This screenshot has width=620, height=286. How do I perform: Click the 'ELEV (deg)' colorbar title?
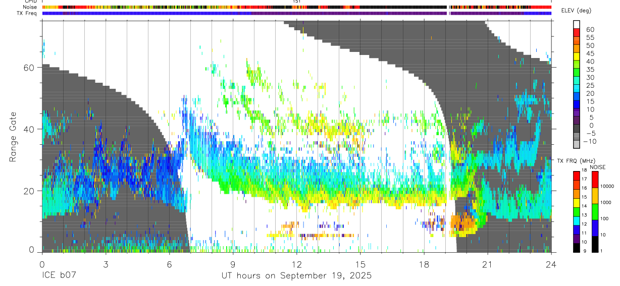(x=577, y=11)
